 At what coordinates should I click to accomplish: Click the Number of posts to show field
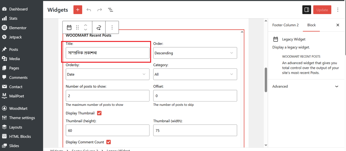tap(108, 96)
